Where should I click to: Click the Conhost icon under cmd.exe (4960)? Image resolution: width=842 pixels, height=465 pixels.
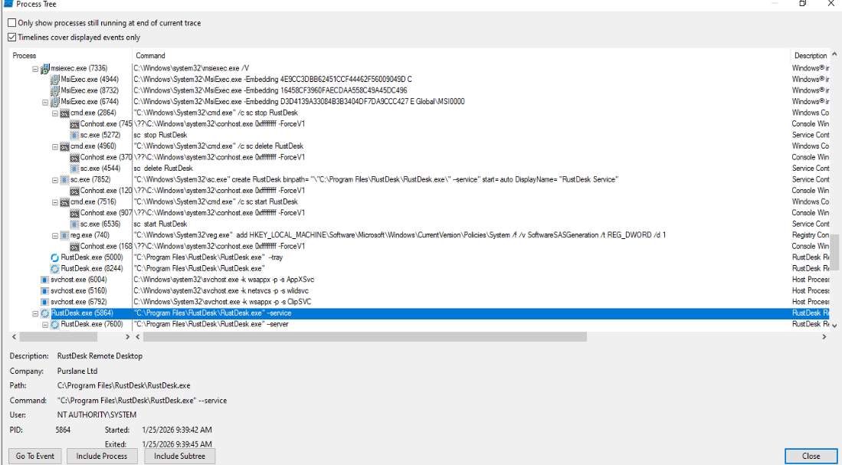74,157
